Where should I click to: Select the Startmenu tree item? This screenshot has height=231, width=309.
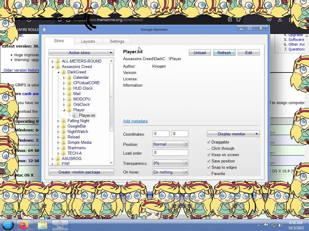click(x=76, y=148)
